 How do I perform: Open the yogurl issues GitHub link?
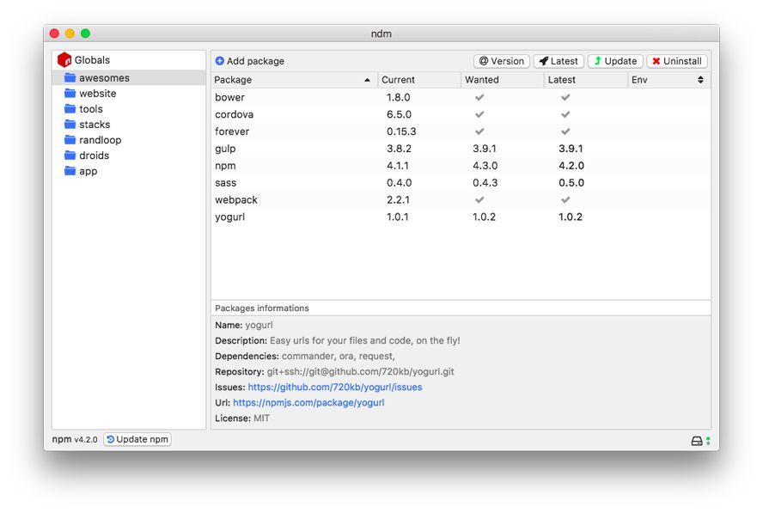(x=335, y=388)
